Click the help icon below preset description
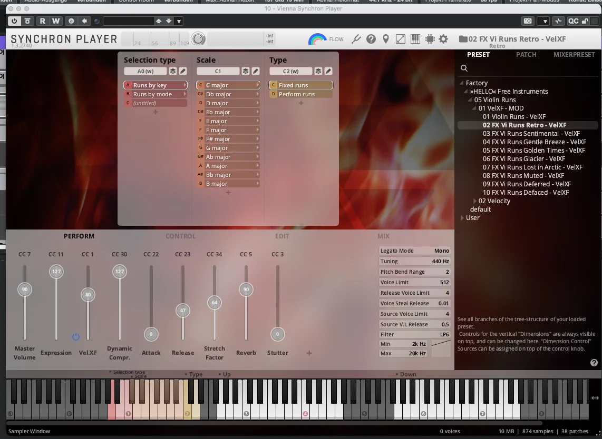602x439 pixels. pyautogui.click(x=594, y=363)
